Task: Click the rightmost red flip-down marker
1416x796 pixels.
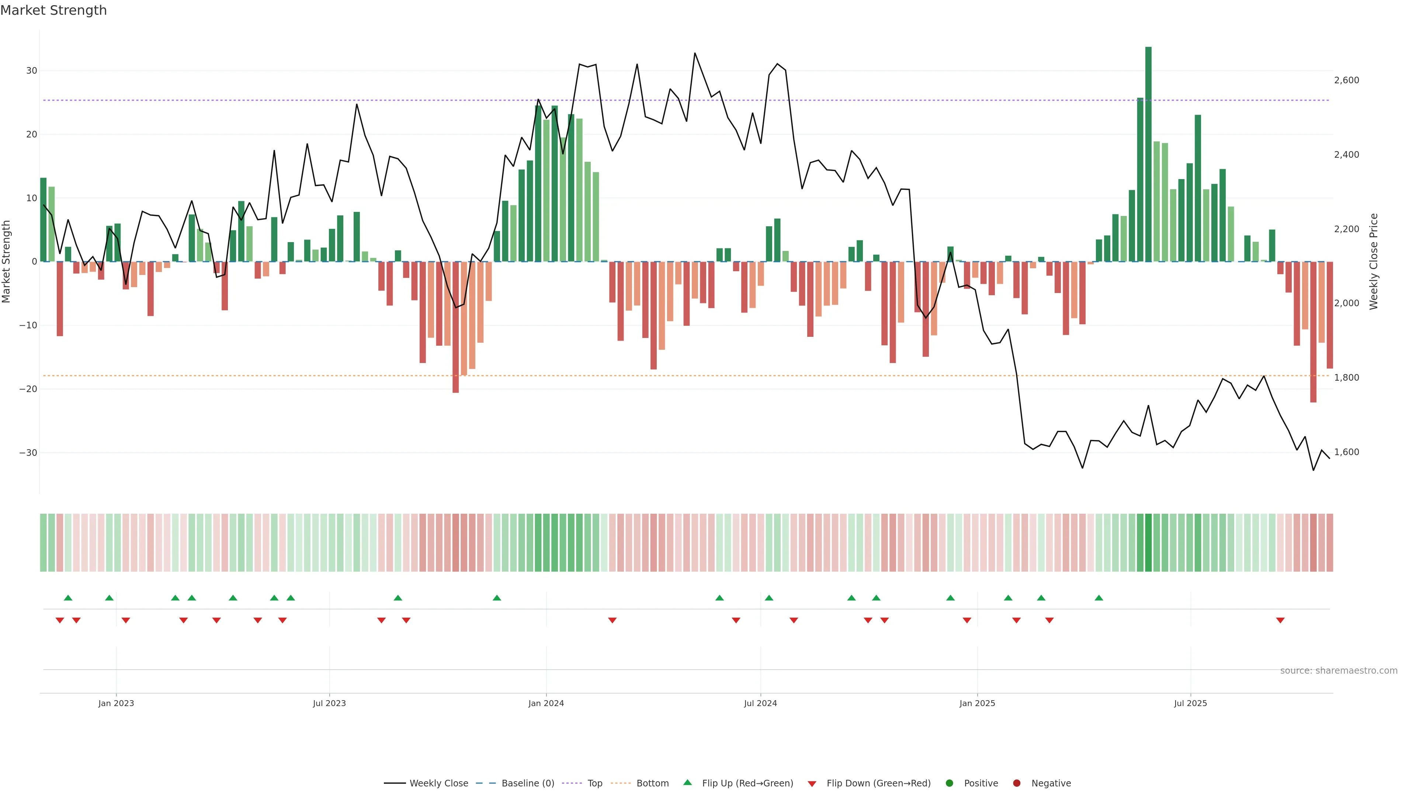Action: coord(1280,620)
